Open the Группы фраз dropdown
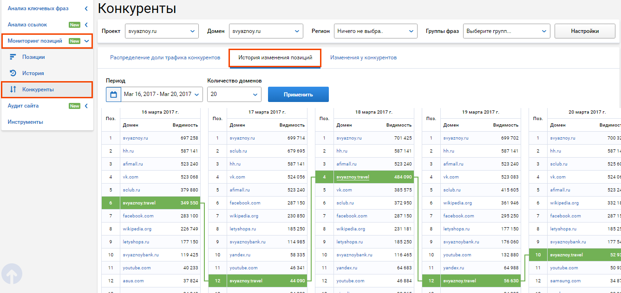Viewport: 621px width, 293px height. (507, 32)
